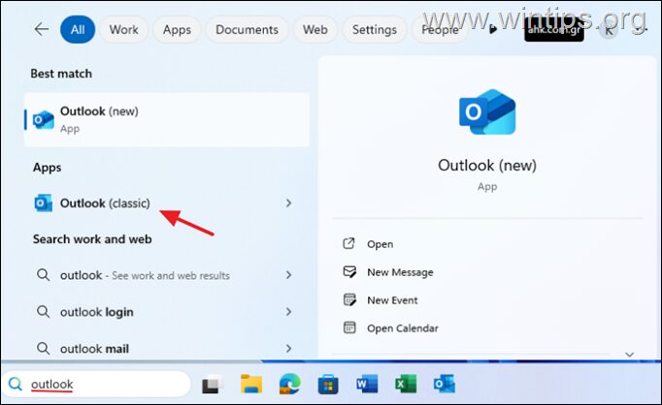Open the Outlook (new) best match result

(x=167, y=120)
